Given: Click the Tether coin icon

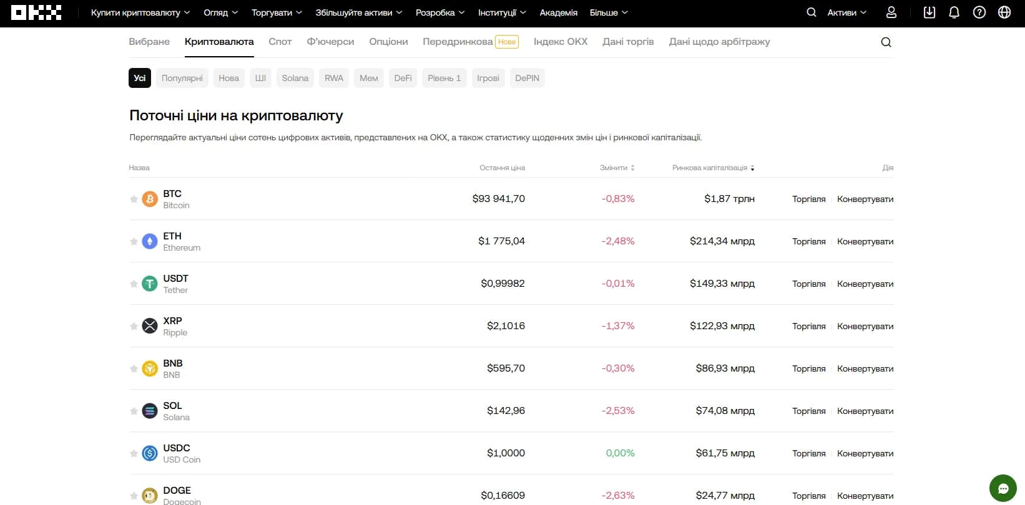Looking at the screenshot, I should (x=150, y=284).
